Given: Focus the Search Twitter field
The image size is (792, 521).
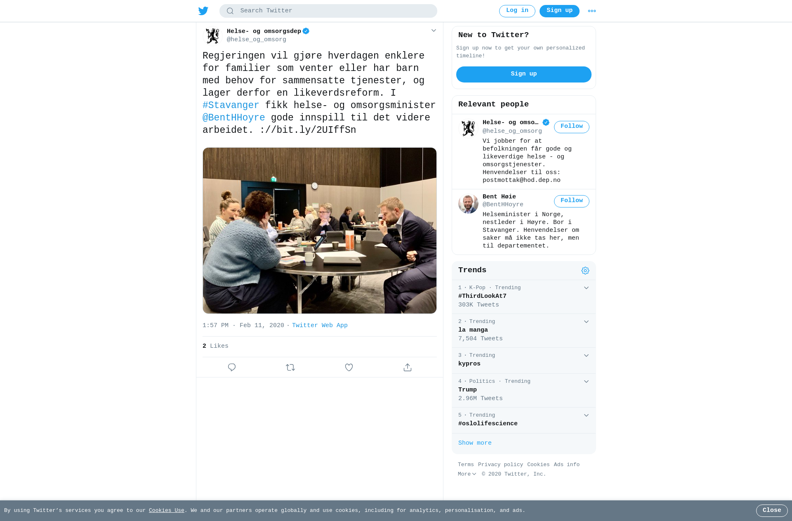Looking at the screenshot, I should 328,11.
